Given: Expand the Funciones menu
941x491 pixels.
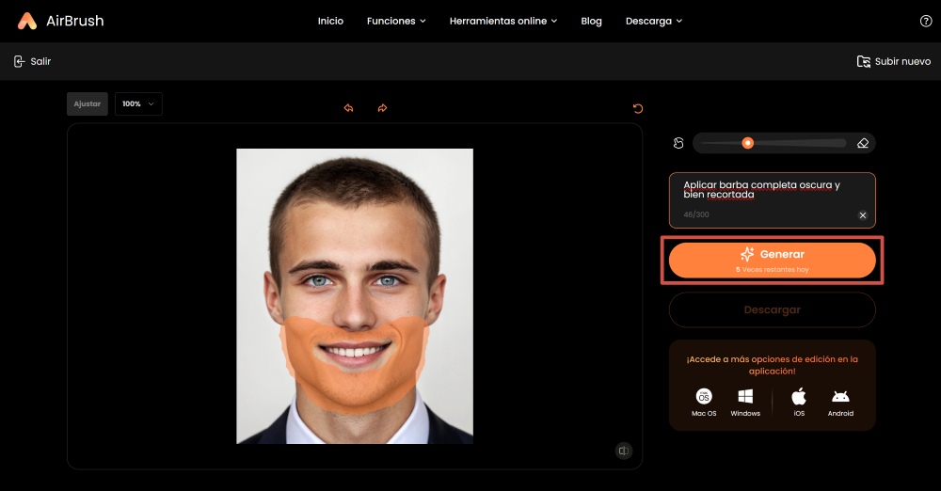Looking at the screenshot, I should click(x=396, y=21).
